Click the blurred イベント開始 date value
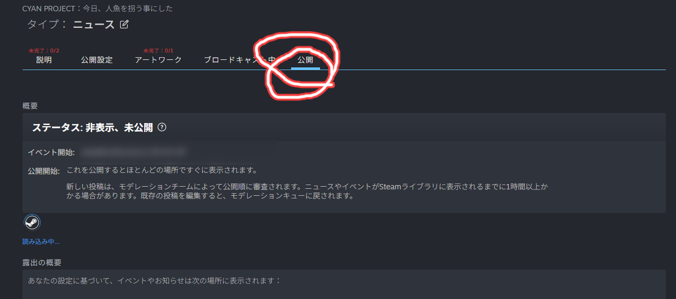The height and width of the screenshot is (299, 676). click(x=133, y=152)
